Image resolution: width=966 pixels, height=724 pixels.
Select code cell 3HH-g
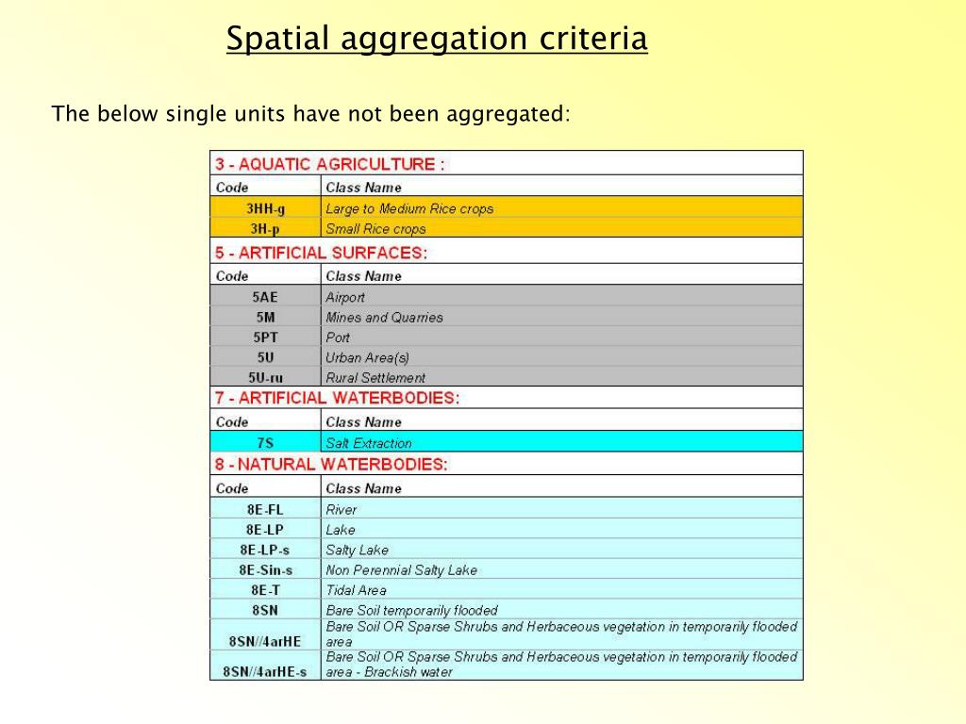pos(265,208)
